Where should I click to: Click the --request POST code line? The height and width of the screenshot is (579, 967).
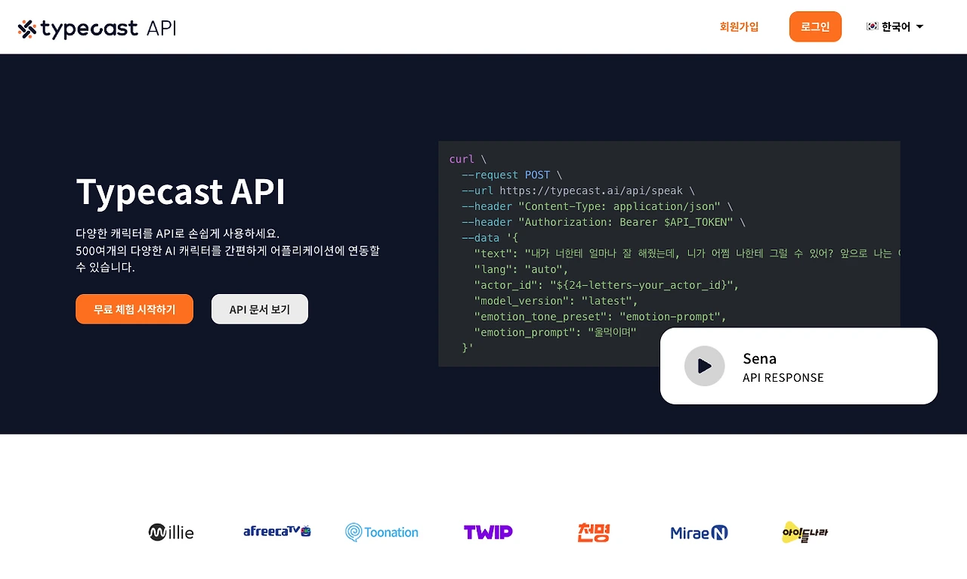tap(511, 175)
